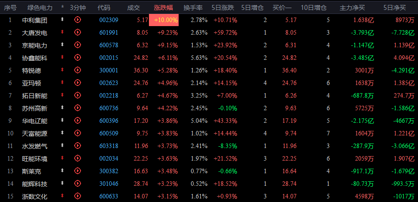
Task: Click the 5.63% turnover rate value
Action: [x=199, y=58]
